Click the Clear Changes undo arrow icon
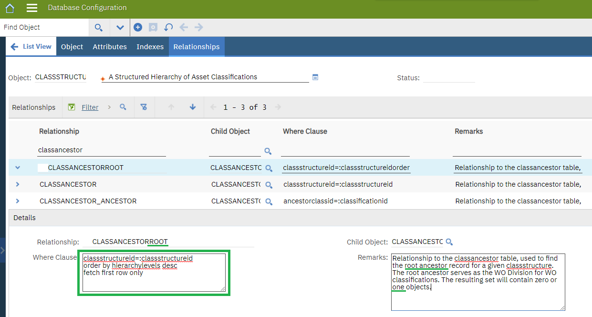592x317 pixels. tap(168, 27)
